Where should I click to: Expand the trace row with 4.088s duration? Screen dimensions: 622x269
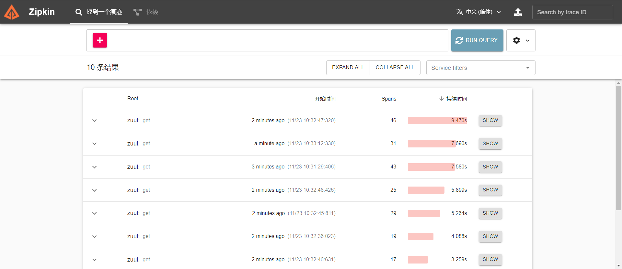(94, 236)
